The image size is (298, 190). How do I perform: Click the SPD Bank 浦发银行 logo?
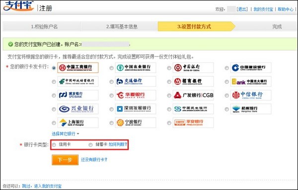tap(78, 95)
